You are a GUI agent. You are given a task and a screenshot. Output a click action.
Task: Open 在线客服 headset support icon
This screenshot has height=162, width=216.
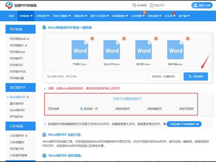134,5
